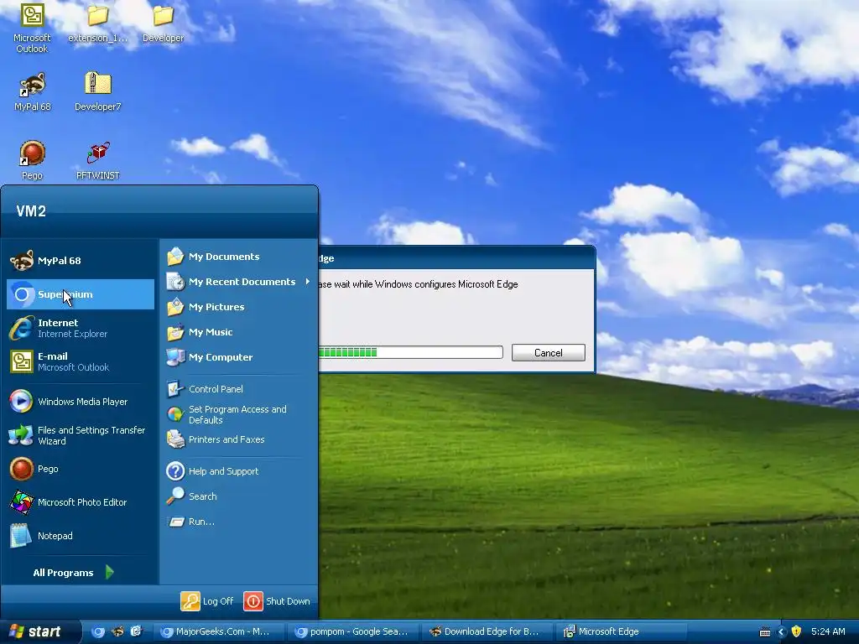Screen dimensions: 859x644
Task: Open Microsoft Photo Editor from Start menu
Action: click(x=81, y=502)
